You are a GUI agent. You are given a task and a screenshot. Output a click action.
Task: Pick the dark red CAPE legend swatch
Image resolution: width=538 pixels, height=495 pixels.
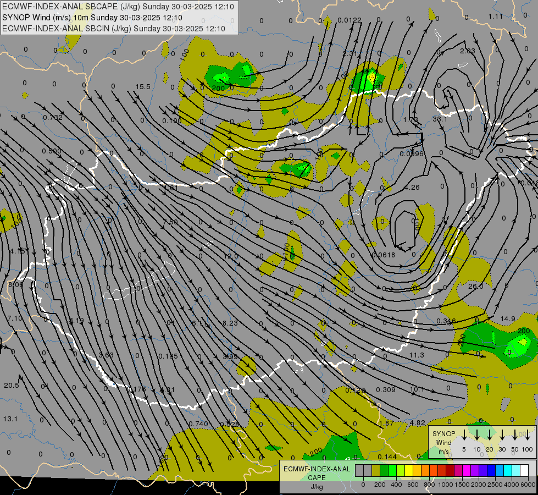pyautogui.click(x=450, y=470)
